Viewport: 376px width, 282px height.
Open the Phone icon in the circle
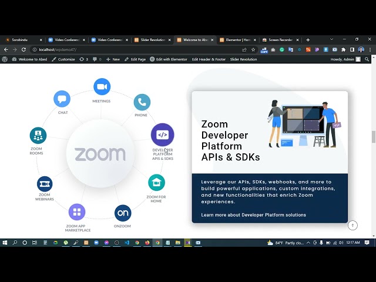point(142,102)
